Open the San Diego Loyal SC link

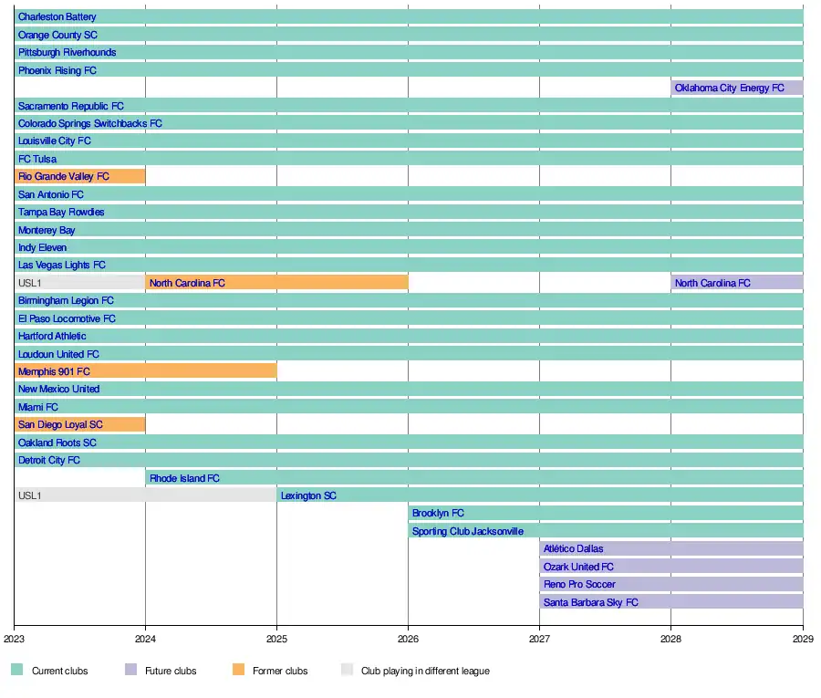(x=60, y=424)
